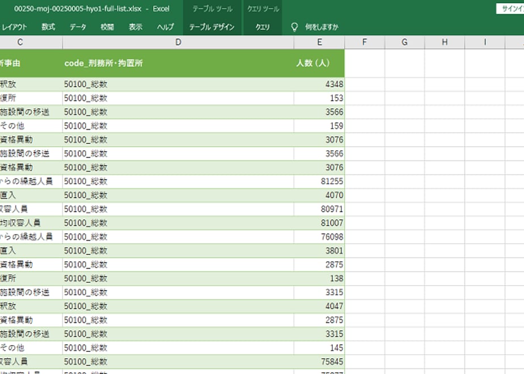
Task: Open the ヘルプ tab
Action: (x=166, y=27)
